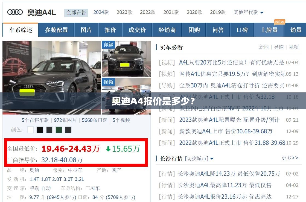Image resolution: width=306 pixels, height=202 pixels.
Task: Switch to the 上牌量 tab
Action: click(x=269, y=30)
